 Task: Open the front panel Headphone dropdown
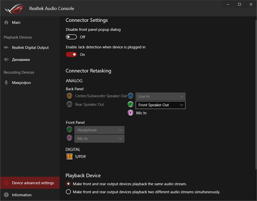coord(99,130)
